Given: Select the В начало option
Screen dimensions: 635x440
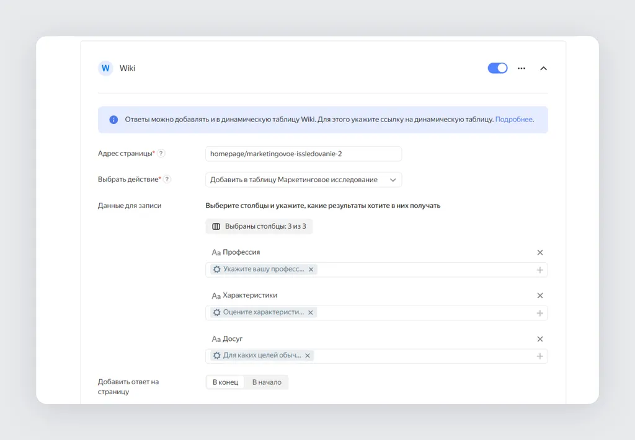Looking at the screenshot, I should [267, 382].
